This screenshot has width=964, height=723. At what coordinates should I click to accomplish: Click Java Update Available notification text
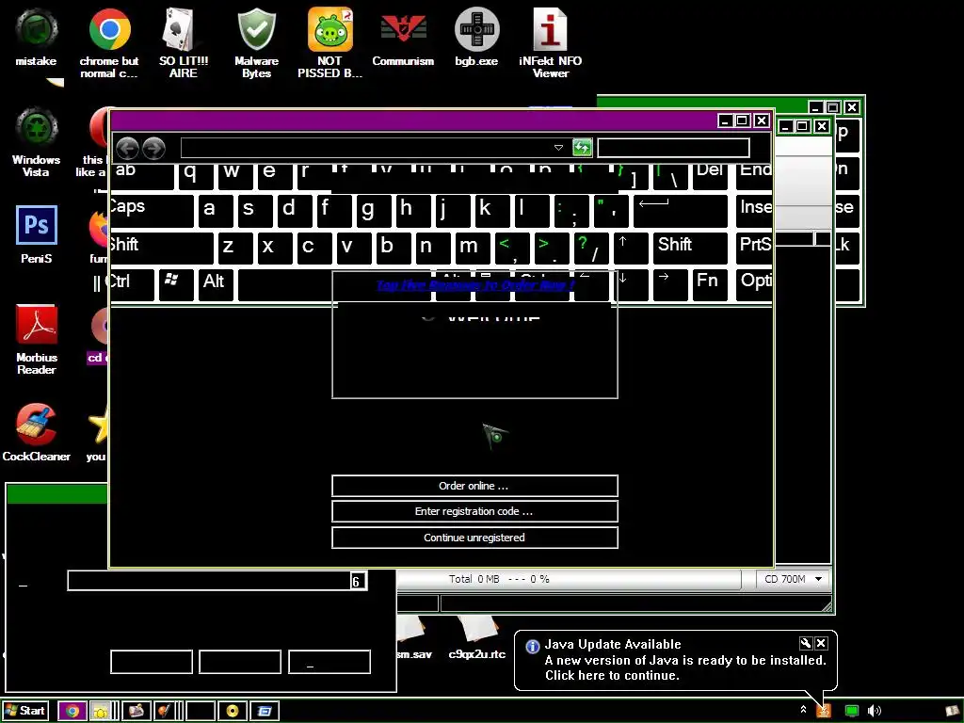(x=613, y=644)
